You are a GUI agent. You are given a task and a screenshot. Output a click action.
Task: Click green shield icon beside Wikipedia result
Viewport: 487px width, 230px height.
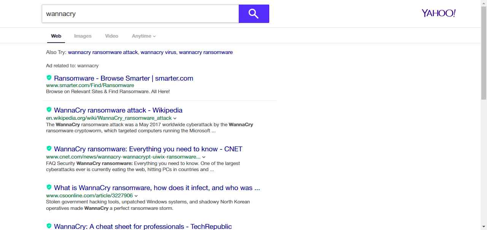click(49, 110)
